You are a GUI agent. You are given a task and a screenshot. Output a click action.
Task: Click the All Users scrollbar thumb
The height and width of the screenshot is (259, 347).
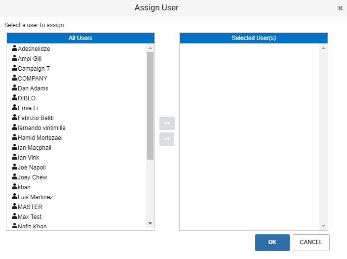pos(150,106)
